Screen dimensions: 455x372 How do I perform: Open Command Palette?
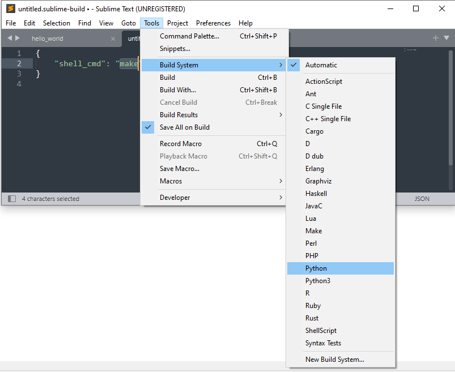(x=214, y=36)
